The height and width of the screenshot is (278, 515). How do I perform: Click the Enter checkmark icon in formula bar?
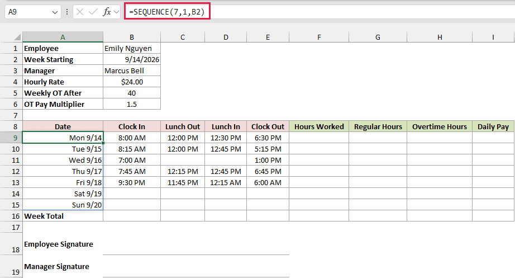click(x=93, y=12)
